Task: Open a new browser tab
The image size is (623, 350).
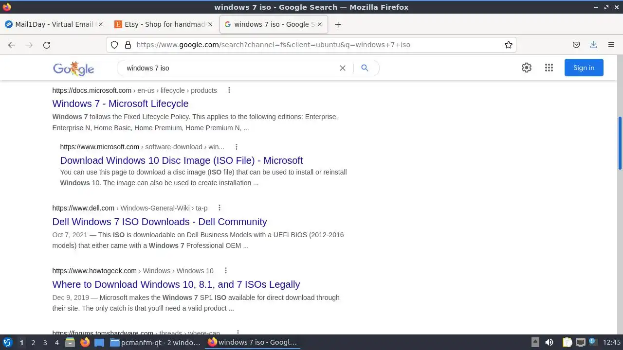Action: (x=338, y=24)
